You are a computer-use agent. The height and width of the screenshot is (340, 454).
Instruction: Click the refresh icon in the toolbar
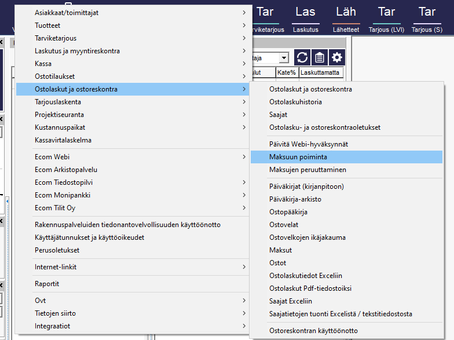(x=302, y=57)
